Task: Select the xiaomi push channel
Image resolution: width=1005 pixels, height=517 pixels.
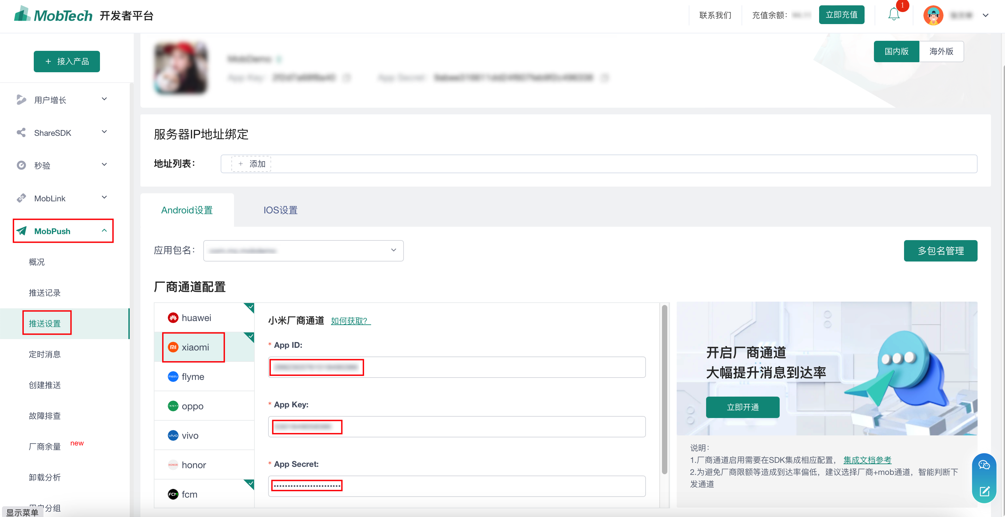Action: click(195, 347)
